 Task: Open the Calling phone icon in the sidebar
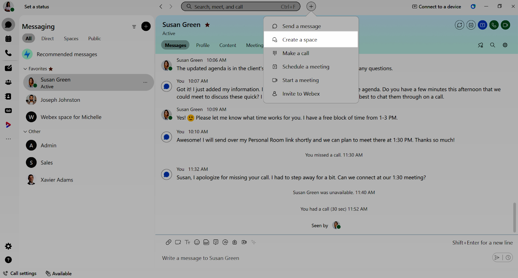click(x=8, y=53)
